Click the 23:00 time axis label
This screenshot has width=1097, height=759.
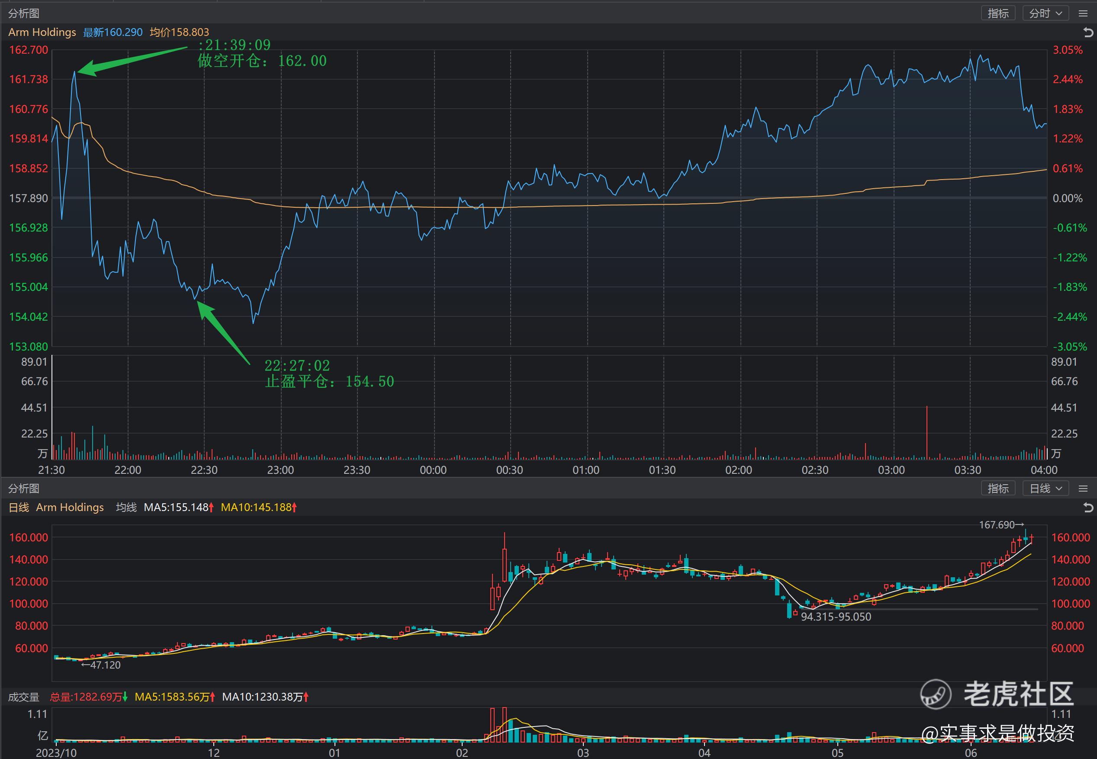(x=280, y=470)
